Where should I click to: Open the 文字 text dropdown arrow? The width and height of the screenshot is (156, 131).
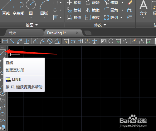[x=144, y=17]
